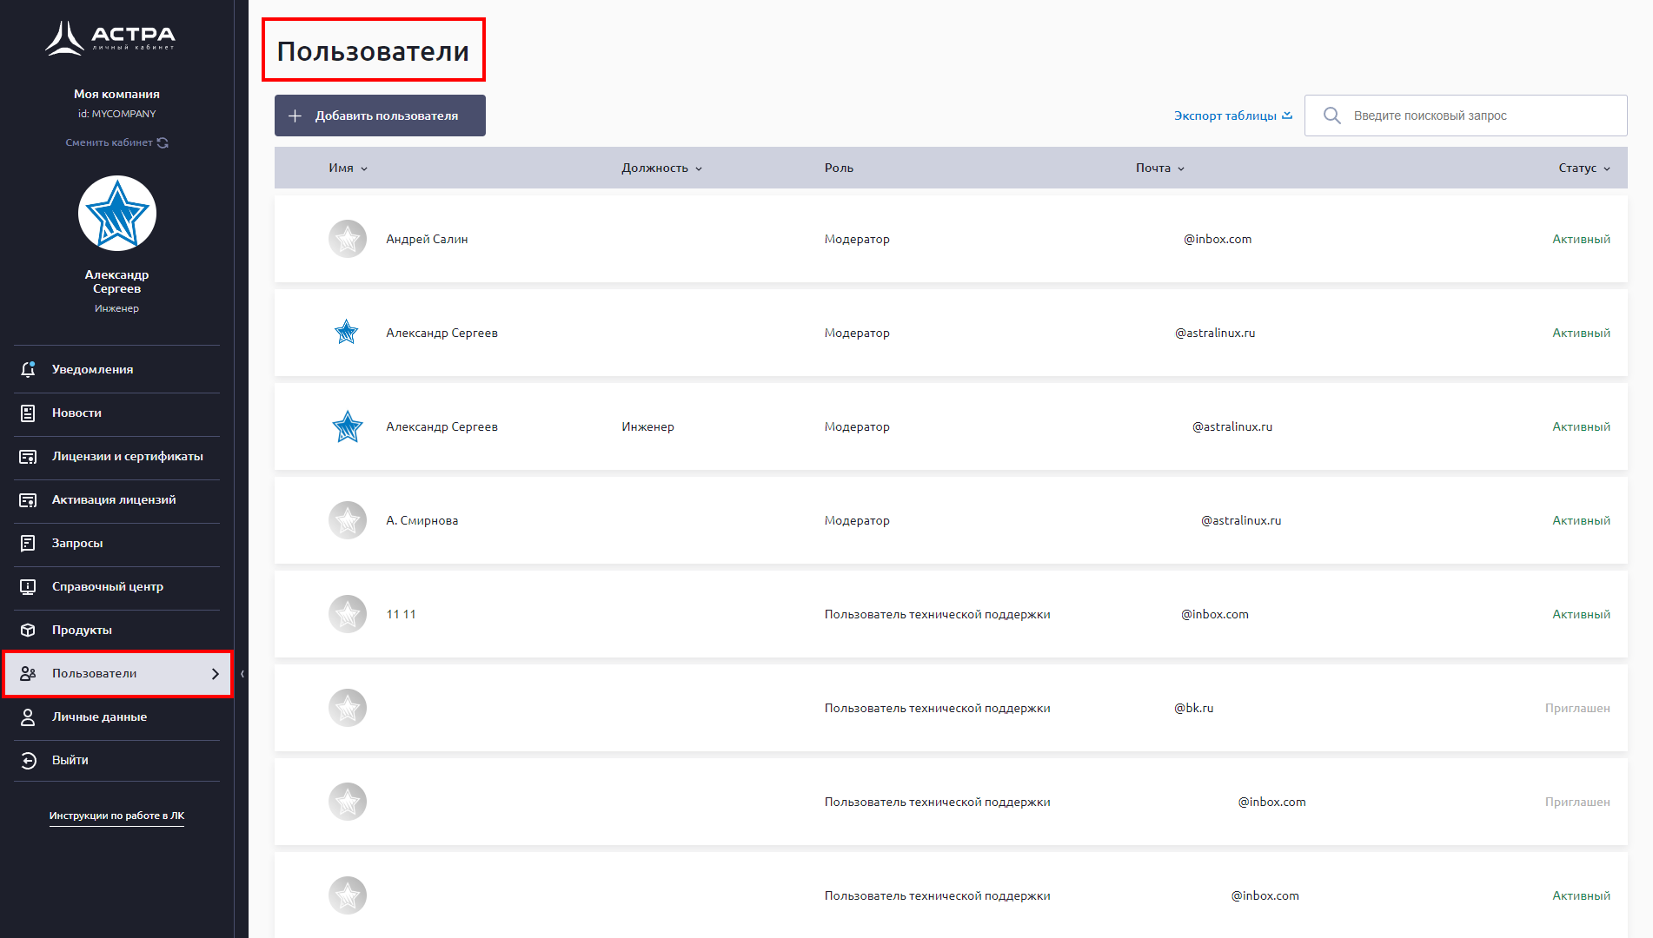1653x938 pixels.
Task: Click the Products cube icon
Action: coord(28,630)
